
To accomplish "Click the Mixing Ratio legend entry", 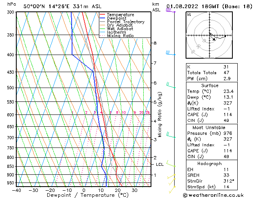I will 120,36.
